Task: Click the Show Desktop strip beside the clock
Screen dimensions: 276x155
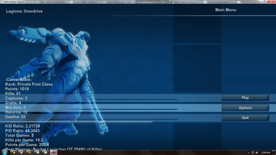Action: pos(274,153)
